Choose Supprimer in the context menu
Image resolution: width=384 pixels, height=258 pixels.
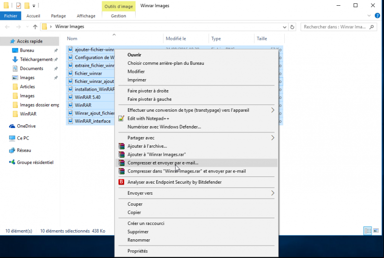click(197, 232)
